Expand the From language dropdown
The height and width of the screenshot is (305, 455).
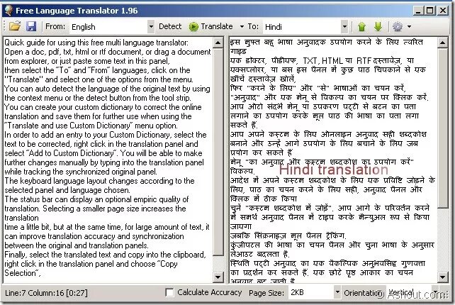coord(150,27)
